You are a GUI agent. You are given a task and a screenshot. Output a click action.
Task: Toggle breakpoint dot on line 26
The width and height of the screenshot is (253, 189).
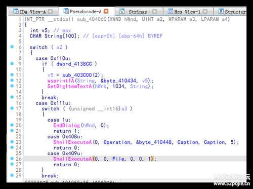(12, 159)
